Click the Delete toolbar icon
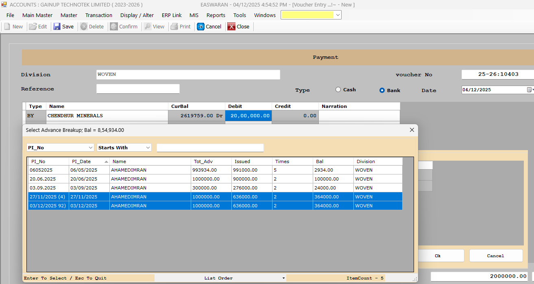 (x=84, y=26)
